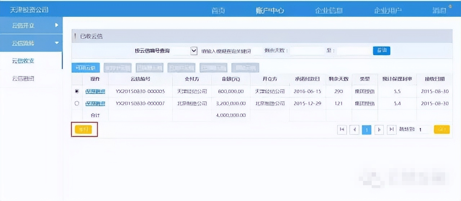Click the 天津投资公司 company name

coord(29,9)
